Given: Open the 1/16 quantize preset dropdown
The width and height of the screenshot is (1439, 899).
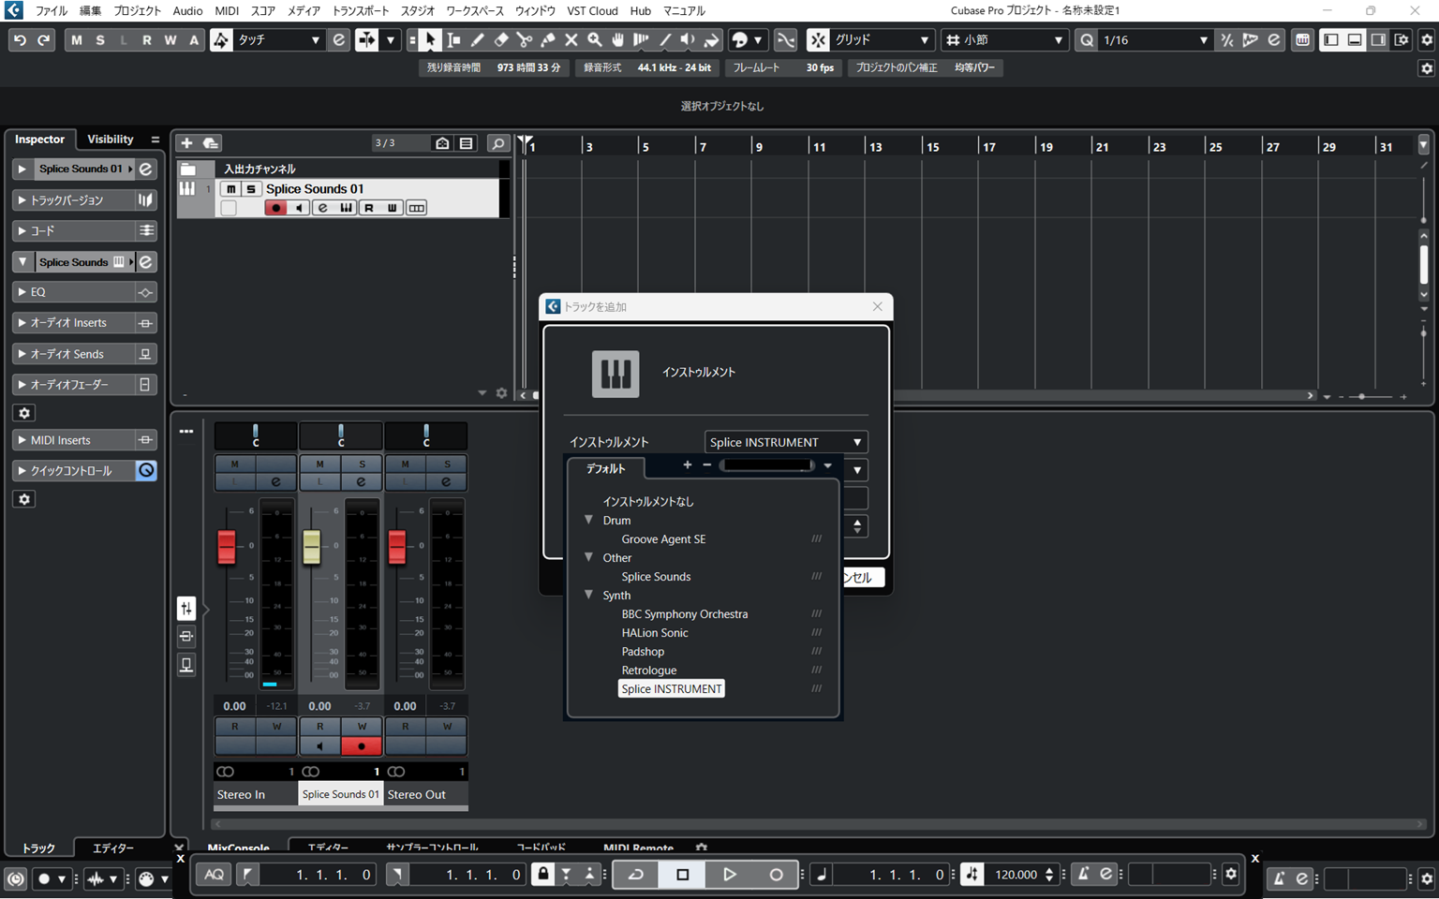Looking at the screenshot, I should [1155, 40].
